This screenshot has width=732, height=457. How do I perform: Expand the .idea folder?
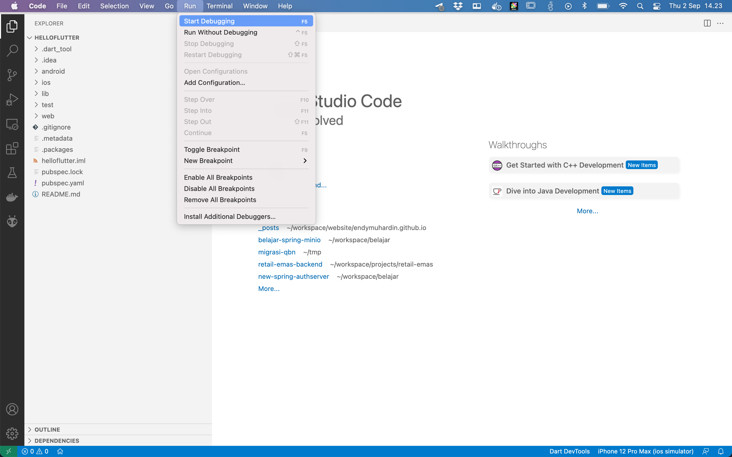coord(49,60)
